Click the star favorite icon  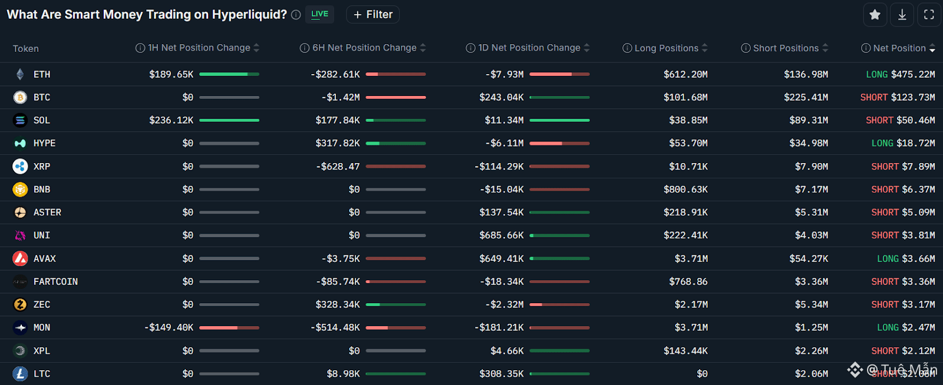(875, 15)
